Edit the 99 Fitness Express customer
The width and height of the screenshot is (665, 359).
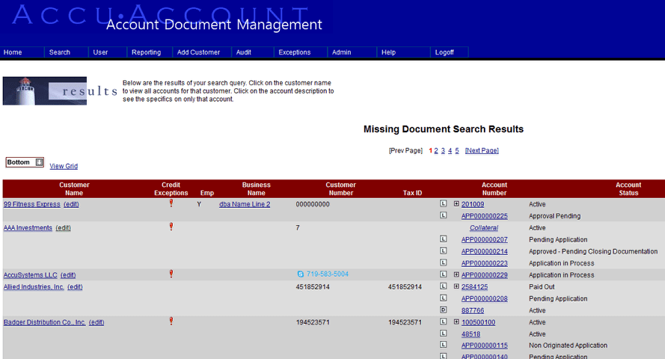pyautogui.click(x=71, y=204)
